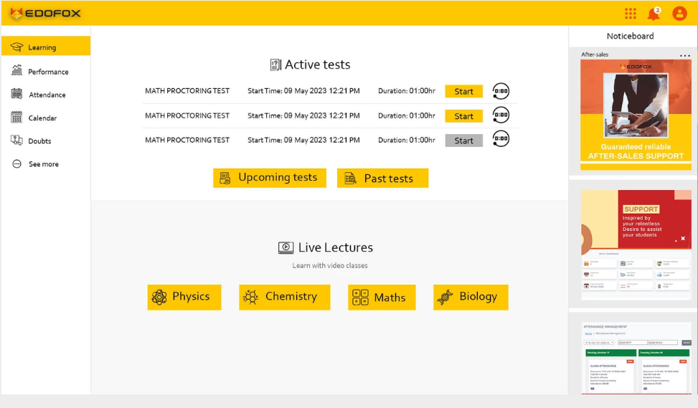Open the After-Sales Support noticeboard image

[636, 114]
